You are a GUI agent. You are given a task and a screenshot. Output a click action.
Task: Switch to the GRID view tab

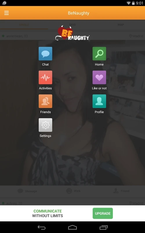click(72, 25)
